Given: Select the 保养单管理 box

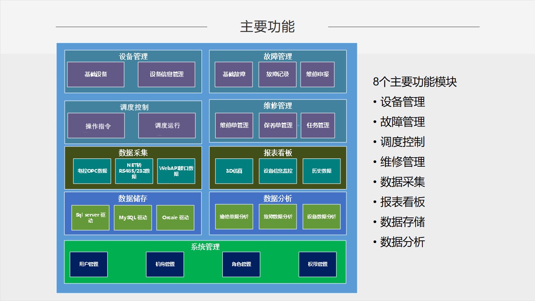Looking at the screenshot, I should (278, 126).
